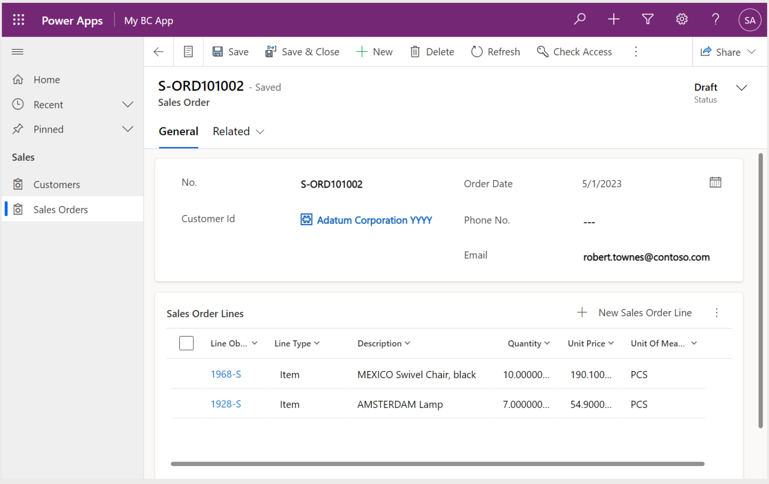Expand the Recent chevron
This screenshot has height=484, width=769.
pyautogui.click(x=128, y=104)
